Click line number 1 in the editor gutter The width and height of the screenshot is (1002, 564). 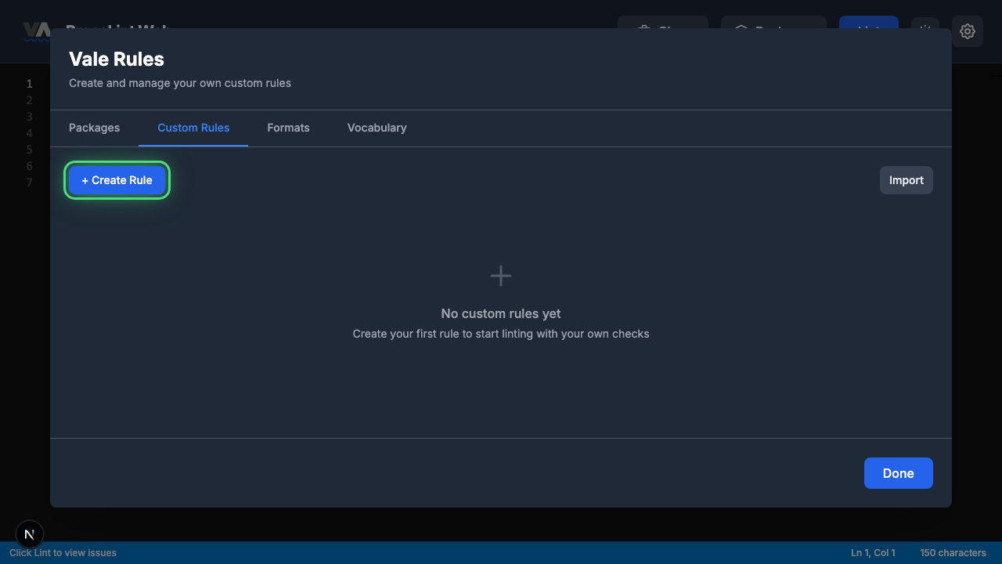[29, 83]
